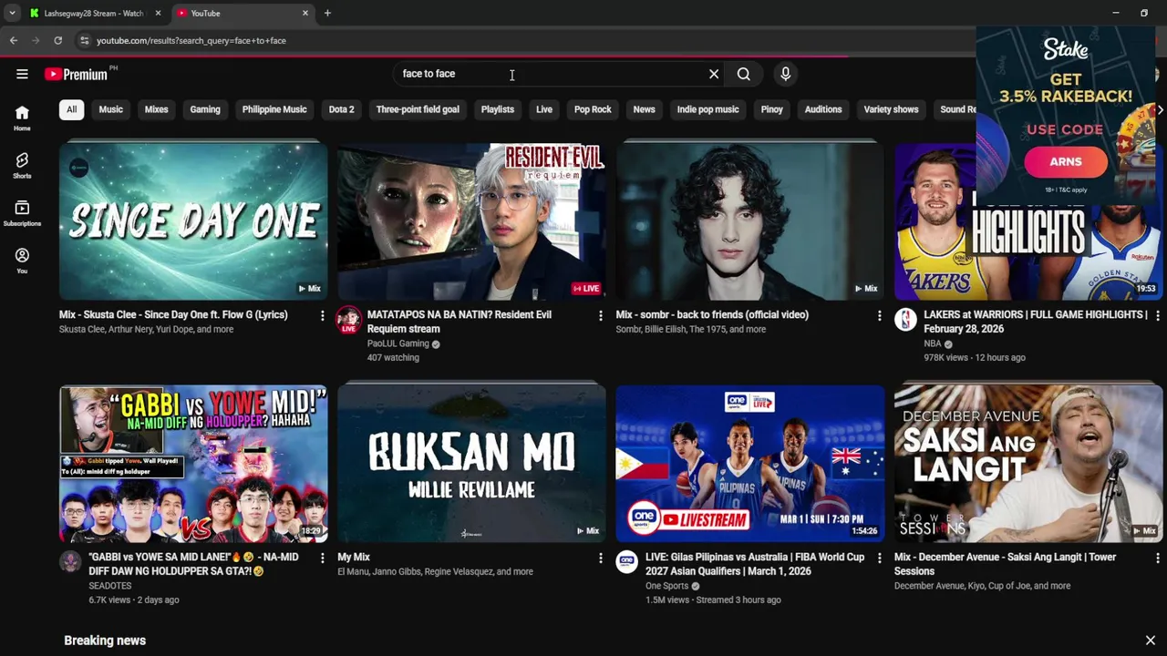Screen dimensions: 1167x656
Task: Open Since Day One video title link
Action: [x=173, y=315]
